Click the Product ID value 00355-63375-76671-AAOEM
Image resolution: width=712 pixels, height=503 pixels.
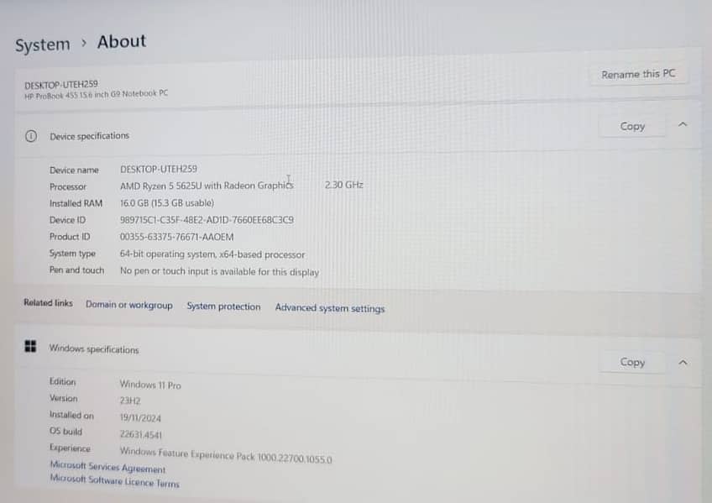176,237
